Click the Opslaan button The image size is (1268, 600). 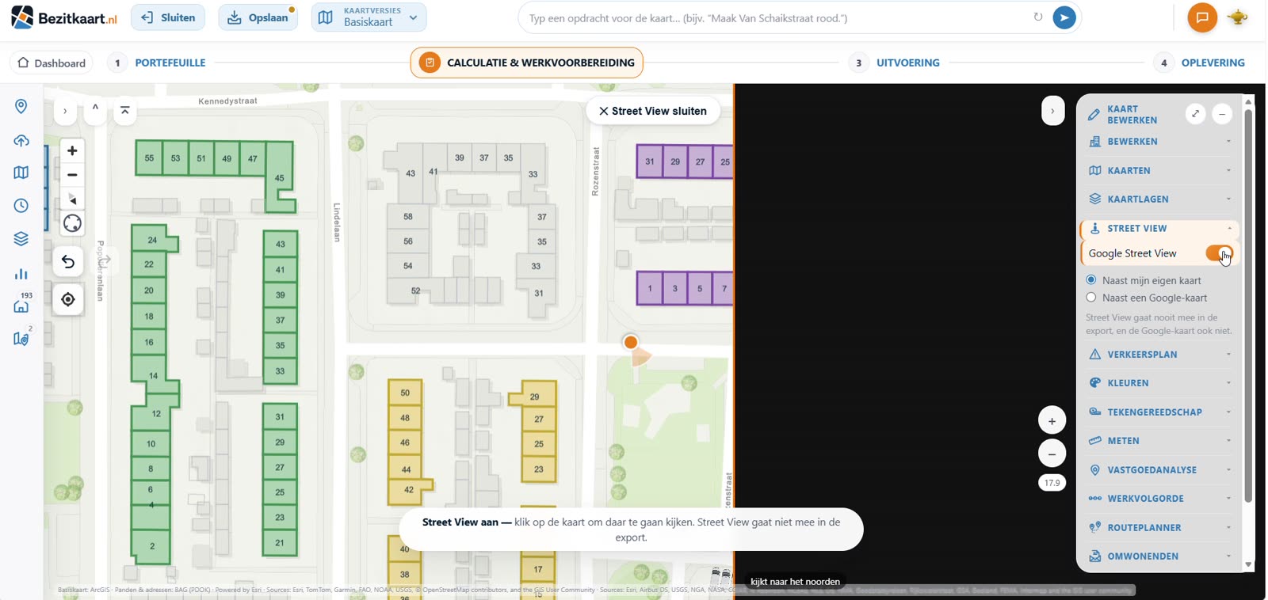pos(258,17)
